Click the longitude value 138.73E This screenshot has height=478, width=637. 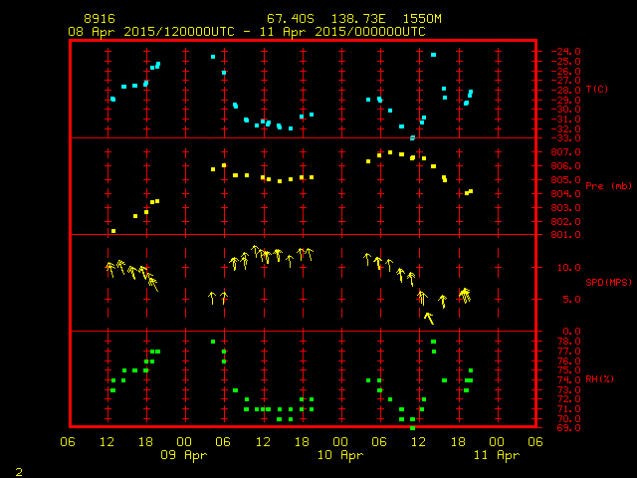click(x=358, y=19)
